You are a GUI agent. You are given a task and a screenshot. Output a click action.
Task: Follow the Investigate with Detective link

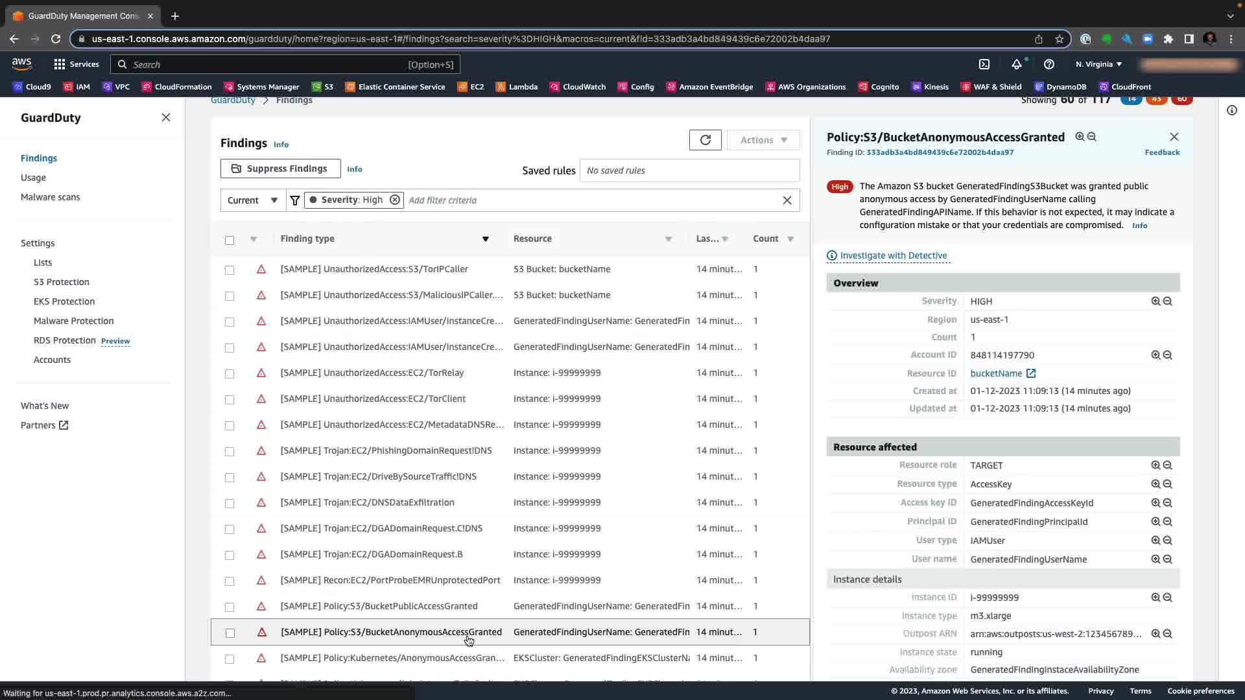(893, 255)
